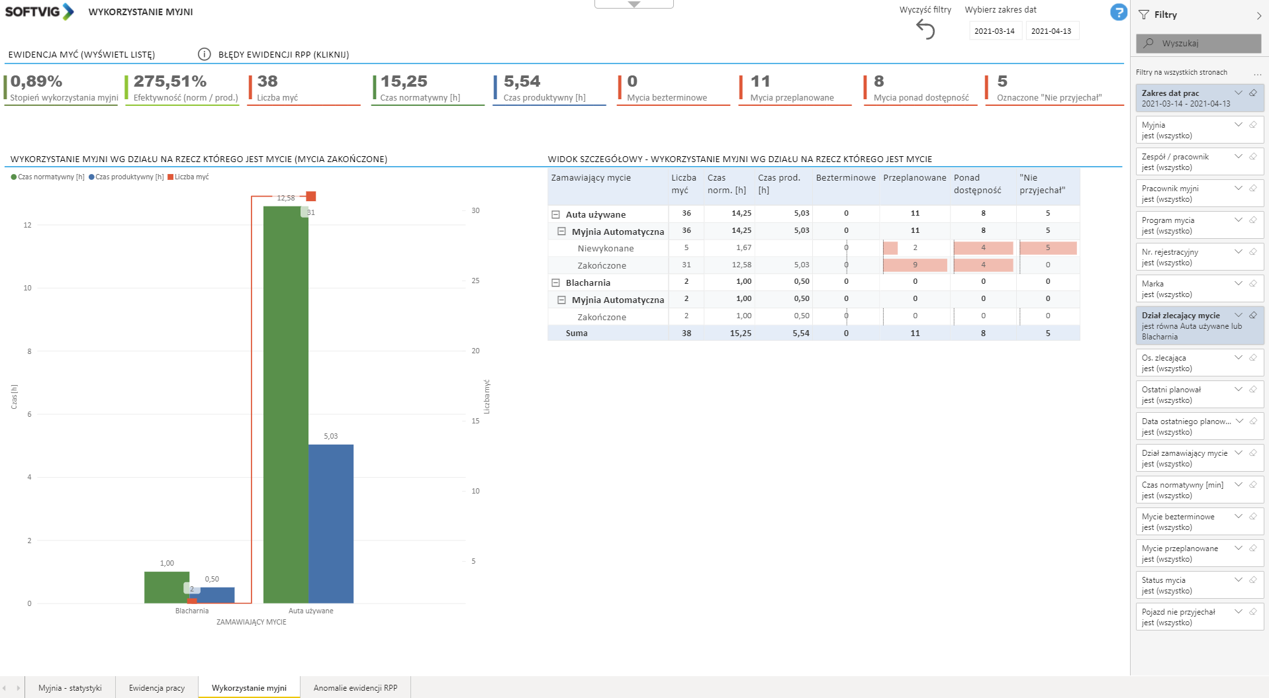Expand the Myjnia filter card
1269x698 pixels.
coord(1238,125)
